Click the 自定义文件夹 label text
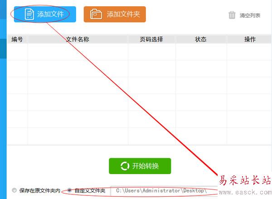The image size is (272, 199). (x=90, y=191)
